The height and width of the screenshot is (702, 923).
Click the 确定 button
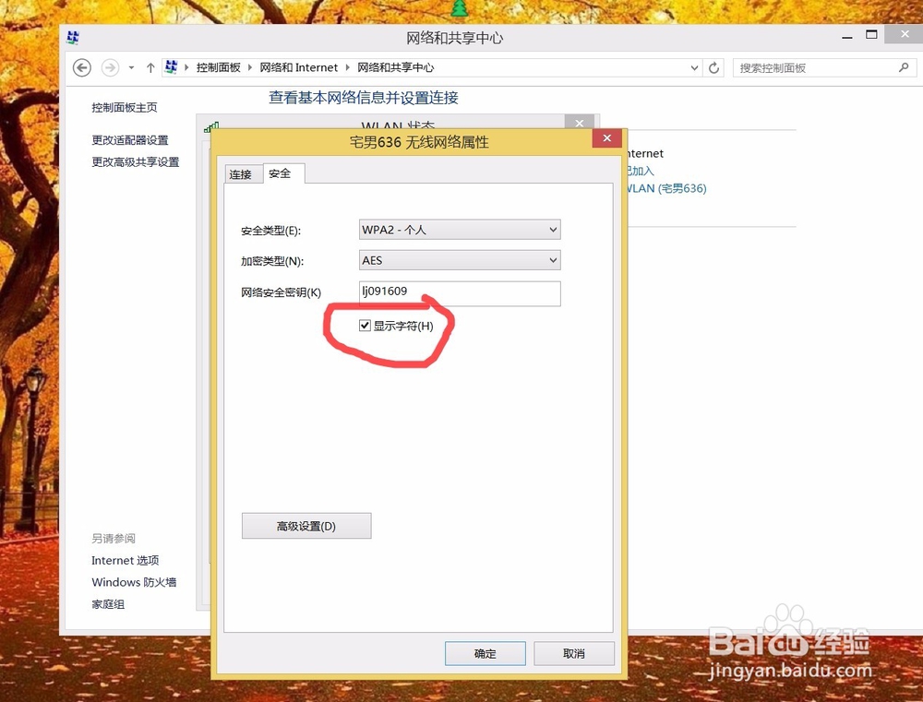[x=485, y=653]
